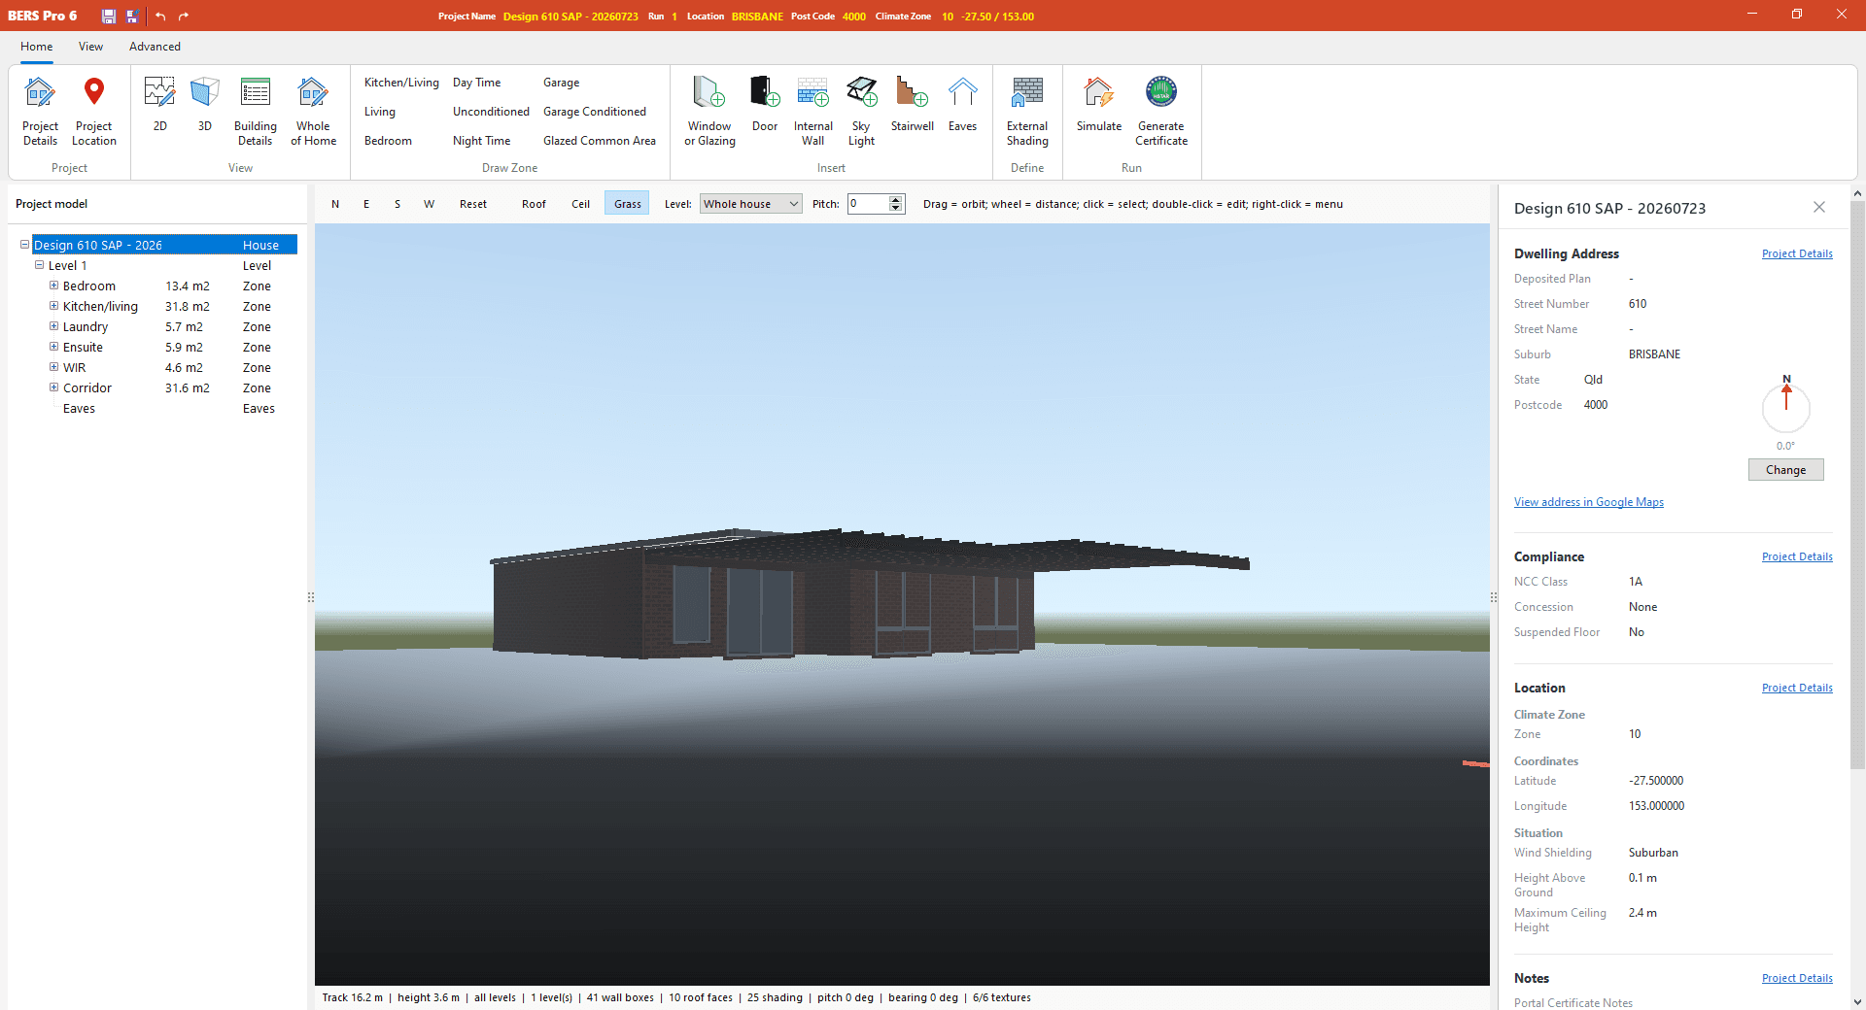
Task: Expand the Laundry zone node
Action: click(54, 326)
